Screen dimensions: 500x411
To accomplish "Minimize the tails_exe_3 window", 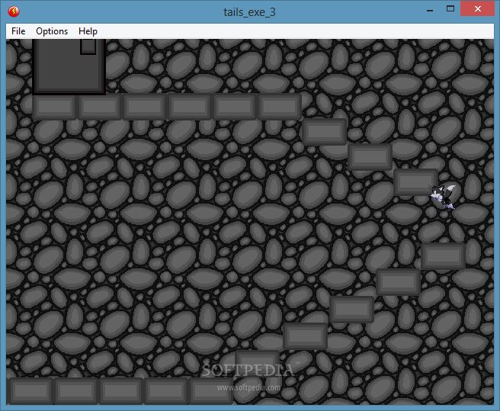I will point(430,9).
